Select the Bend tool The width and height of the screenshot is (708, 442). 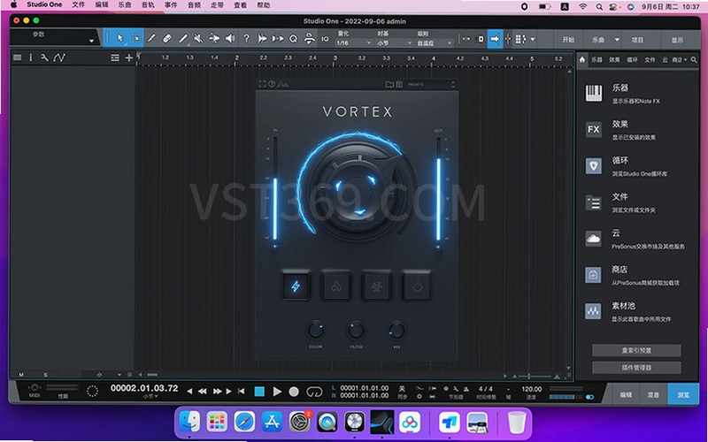coord(214,39)
